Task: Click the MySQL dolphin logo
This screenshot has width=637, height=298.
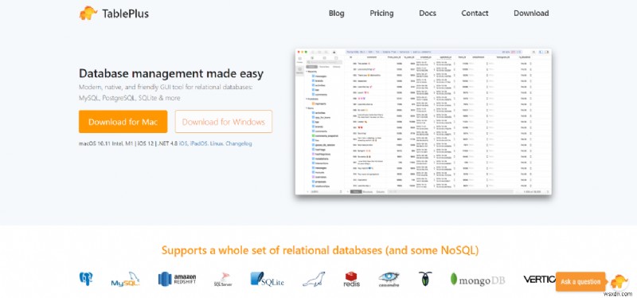Action: [x=126, y=280]
